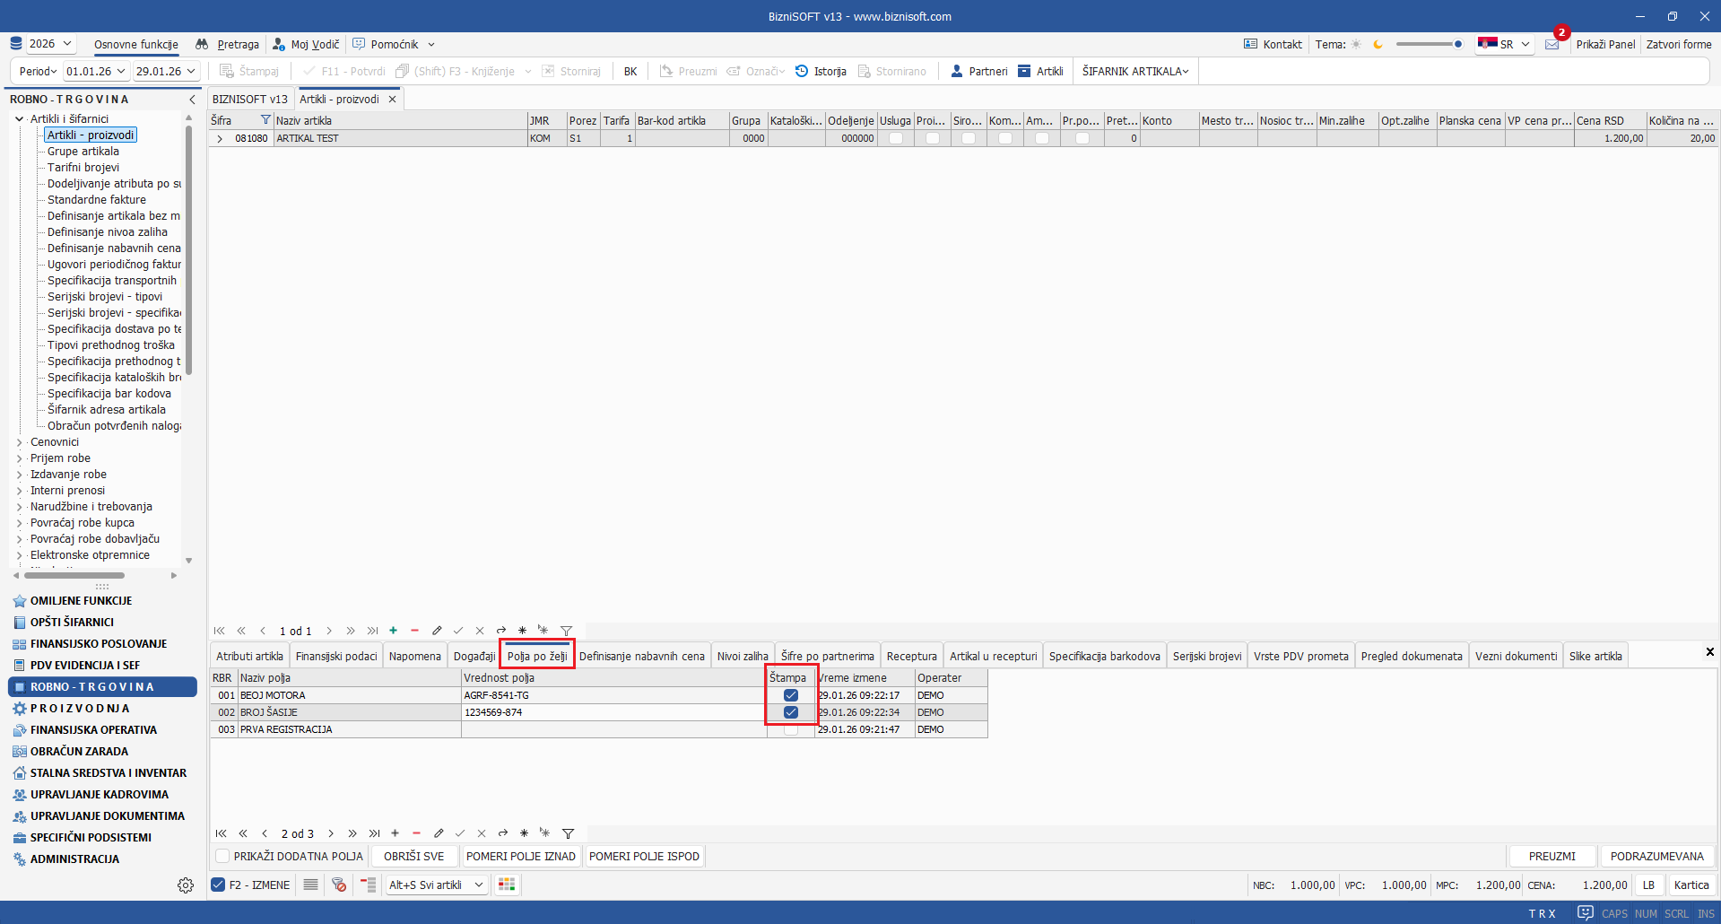The height and width of the screenshot is (924, 1721).
Task: Click the PODRAZUMEVANA button
Action: coord(1656,857)
